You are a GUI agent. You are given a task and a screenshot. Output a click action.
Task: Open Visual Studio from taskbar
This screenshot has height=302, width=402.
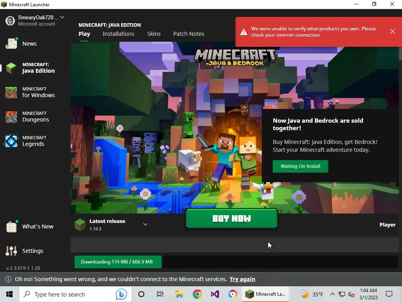(215, 294)
